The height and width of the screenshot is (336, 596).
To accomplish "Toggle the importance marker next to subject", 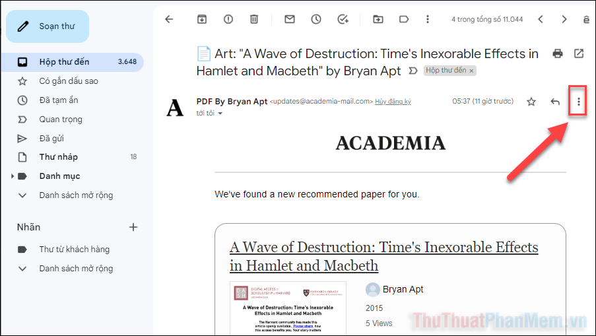I will tap(413, 71).
